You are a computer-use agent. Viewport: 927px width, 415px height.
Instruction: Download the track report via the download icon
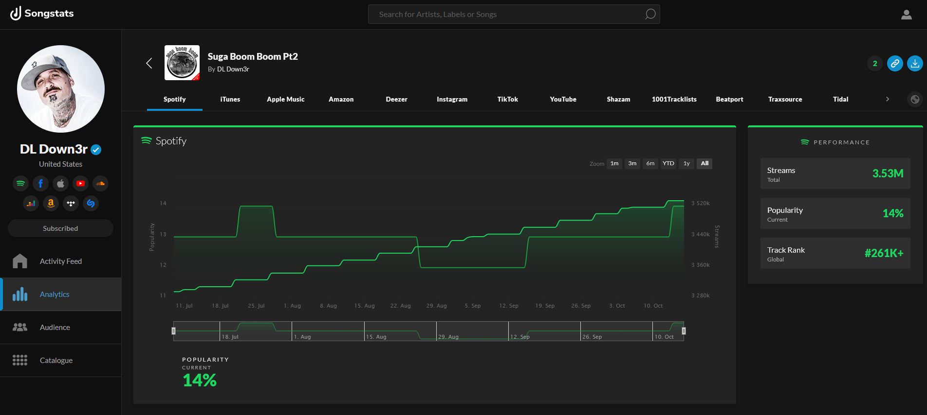pos(915,63)
